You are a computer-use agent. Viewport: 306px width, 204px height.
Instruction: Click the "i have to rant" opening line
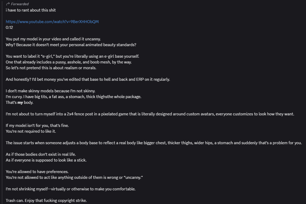coord(31,10)
